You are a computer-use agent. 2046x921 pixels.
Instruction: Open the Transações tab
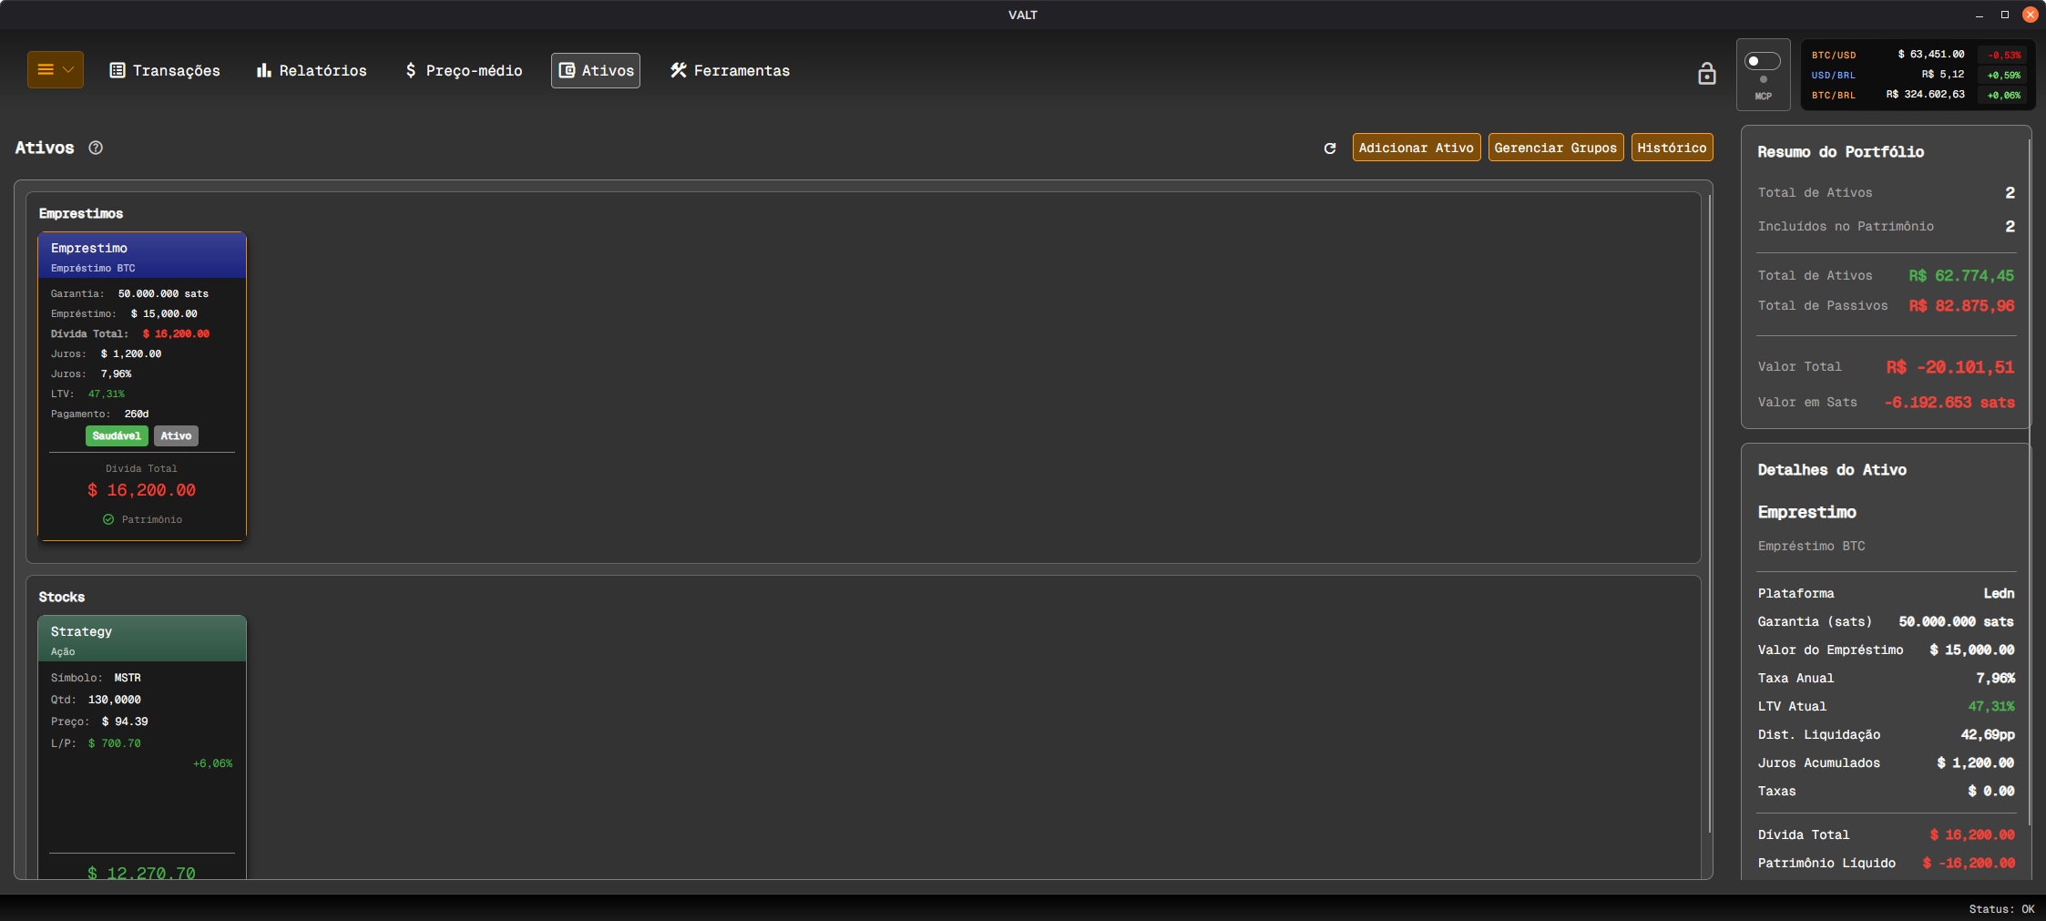pos(165,70)
